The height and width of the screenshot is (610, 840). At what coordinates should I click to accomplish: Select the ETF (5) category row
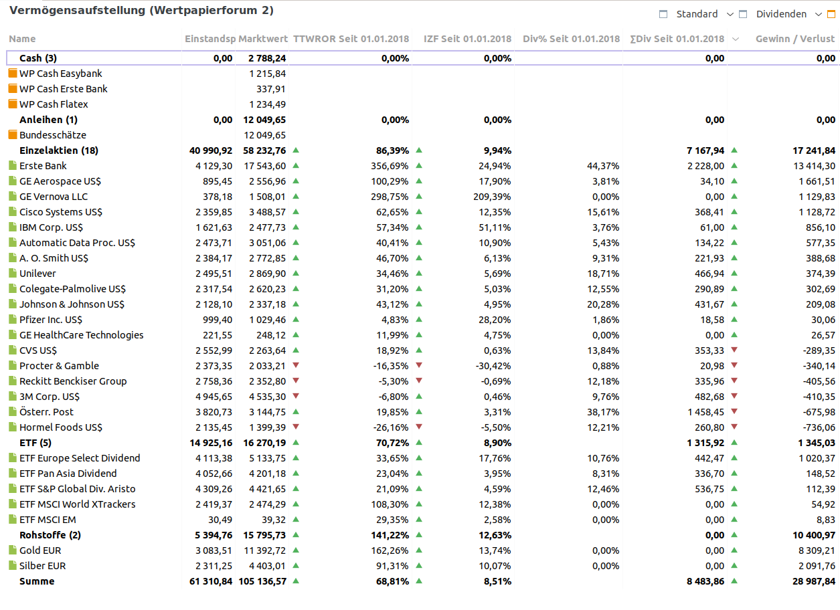(422, 443)
